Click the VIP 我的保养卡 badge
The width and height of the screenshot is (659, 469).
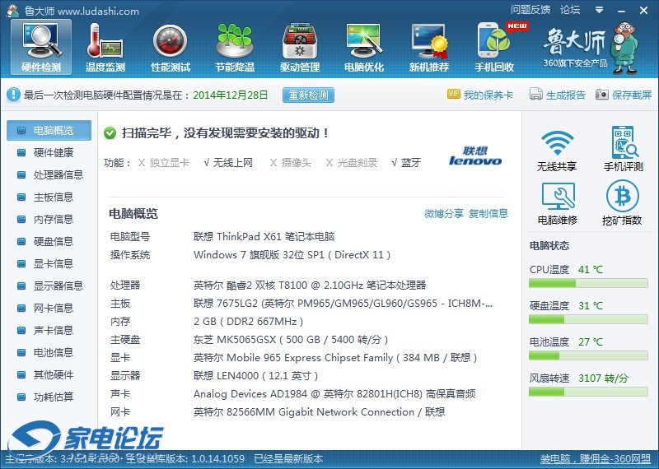[454, 94]
